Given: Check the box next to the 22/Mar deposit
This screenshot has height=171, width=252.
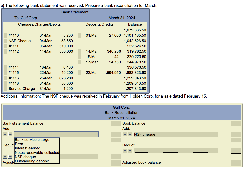Looking at the screenshot, I should click(79, 72).
